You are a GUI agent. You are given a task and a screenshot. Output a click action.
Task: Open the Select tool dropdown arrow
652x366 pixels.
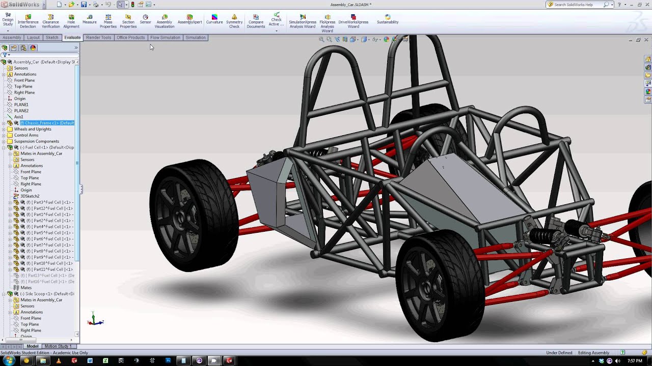(x=126, y=5)
